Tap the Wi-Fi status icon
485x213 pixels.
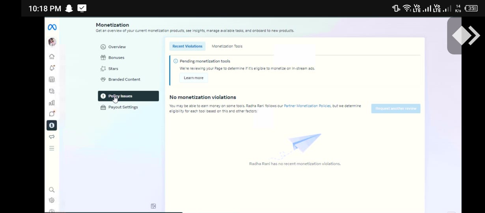(407, 8)
